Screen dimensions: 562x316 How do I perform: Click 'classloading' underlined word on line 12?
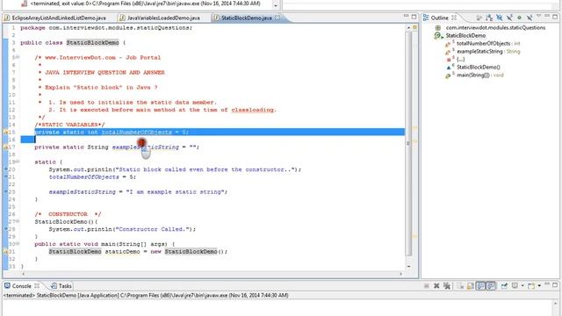(253, 110)
